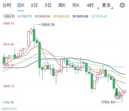Click the 1760.40 low price label
The width and height of the screenshot is (129, 111).
(108, 102)
